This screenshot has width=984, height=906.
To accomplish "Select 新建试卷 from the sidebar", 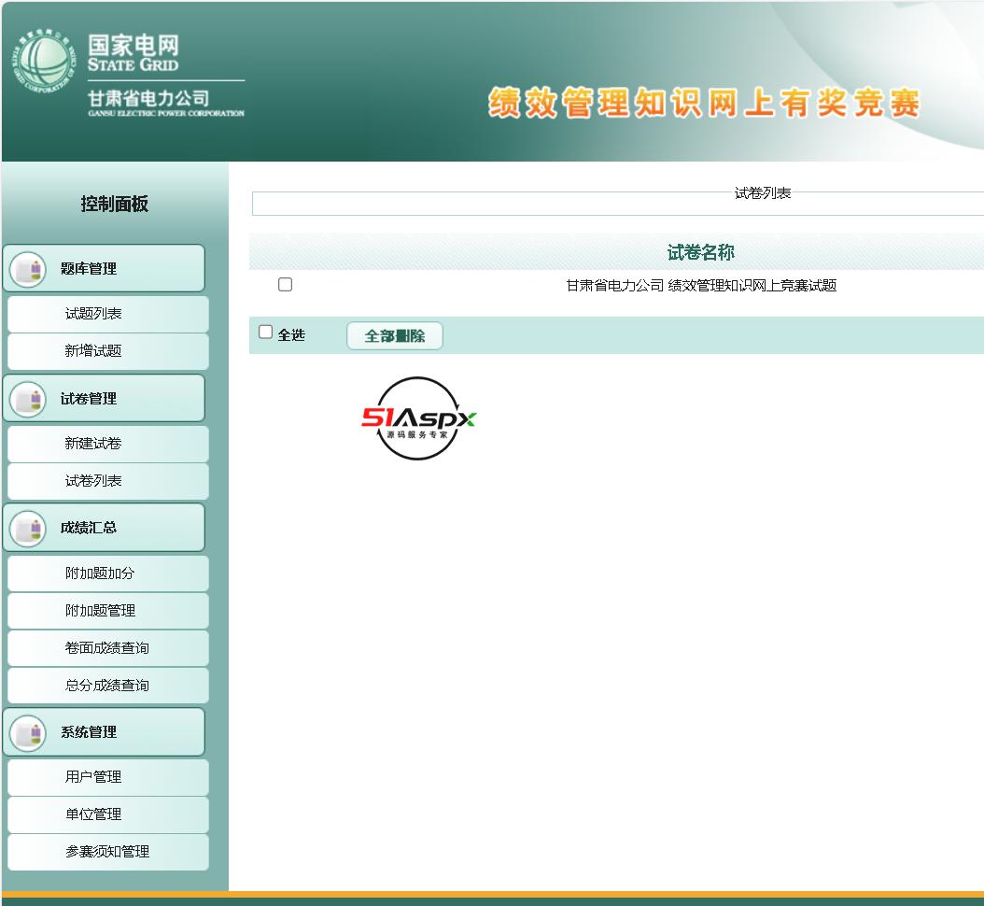I will pos(93,444).
